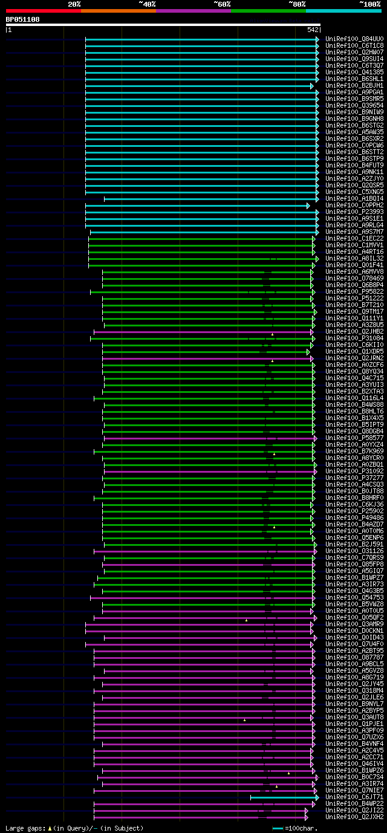Open hit UniRef100_C6T3Q7
Image resolution: width=387 pixels, height=833 pixels.
354,65
